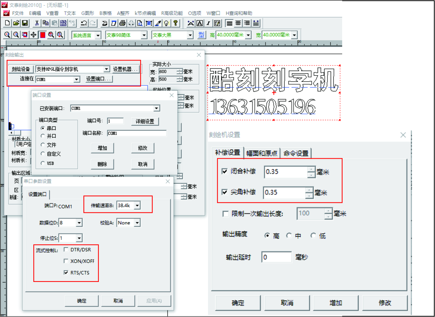Screen dimensions: 435x317
Task: Cut selection with the scissors icon
Action: pos(37,23)
